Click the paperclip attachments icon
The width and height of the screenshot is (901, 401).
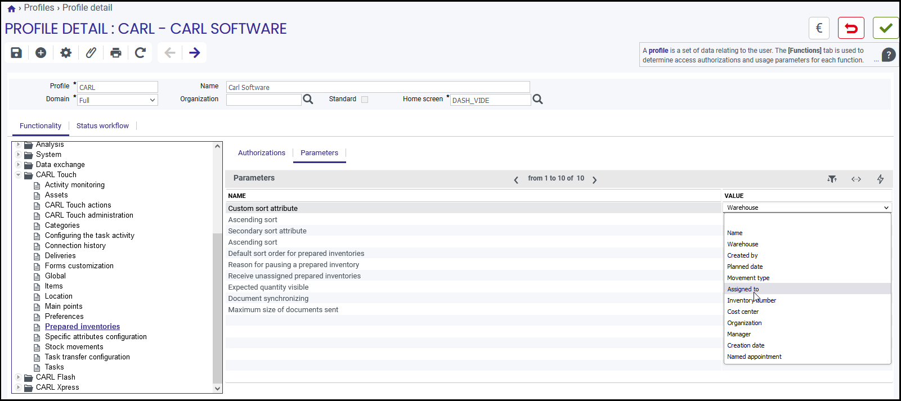91,53
